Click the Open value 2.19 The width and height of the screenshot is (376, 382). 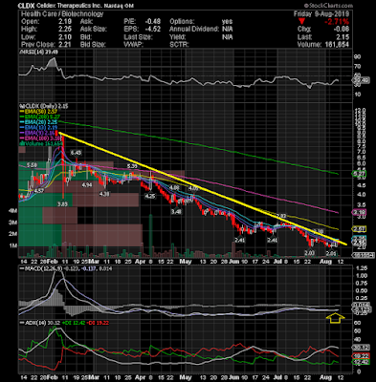65,22
